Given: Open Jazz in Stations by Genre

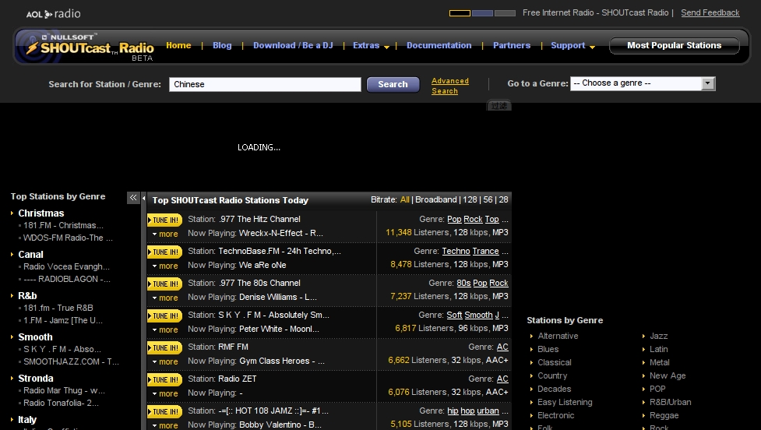Looking at the screenshot, I should tap(659, 336).
